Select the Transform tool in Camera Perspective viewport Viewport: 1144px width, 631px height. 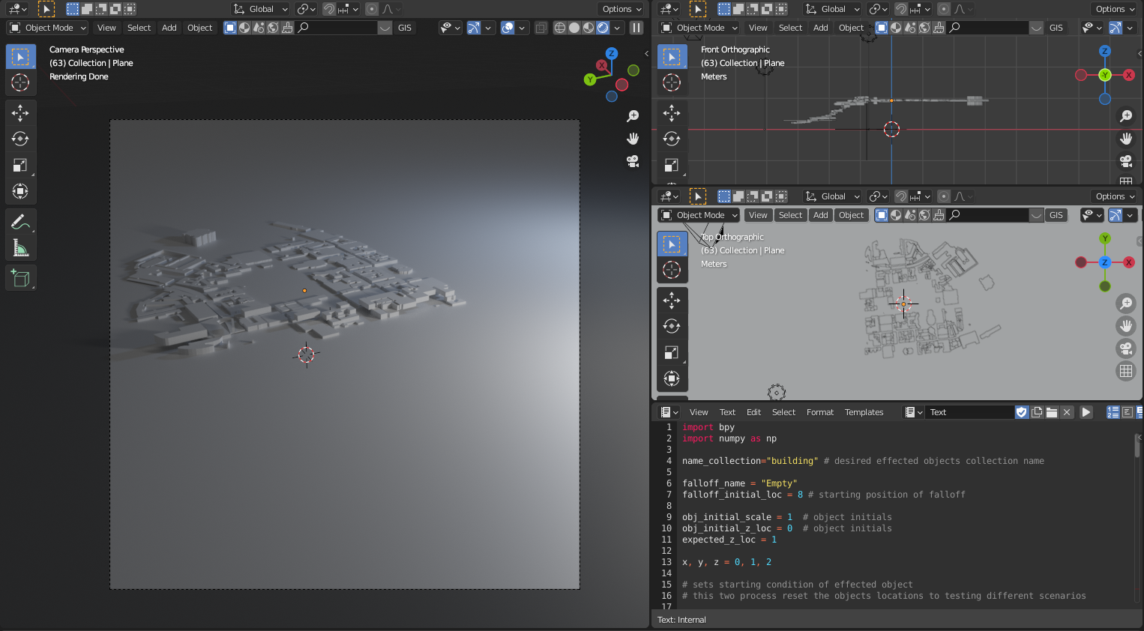[x=20, y=191]
